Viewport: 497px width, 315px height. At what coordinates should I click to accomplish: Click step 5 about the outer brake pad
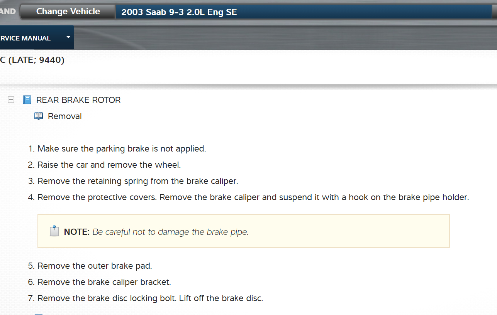point(95,266)
